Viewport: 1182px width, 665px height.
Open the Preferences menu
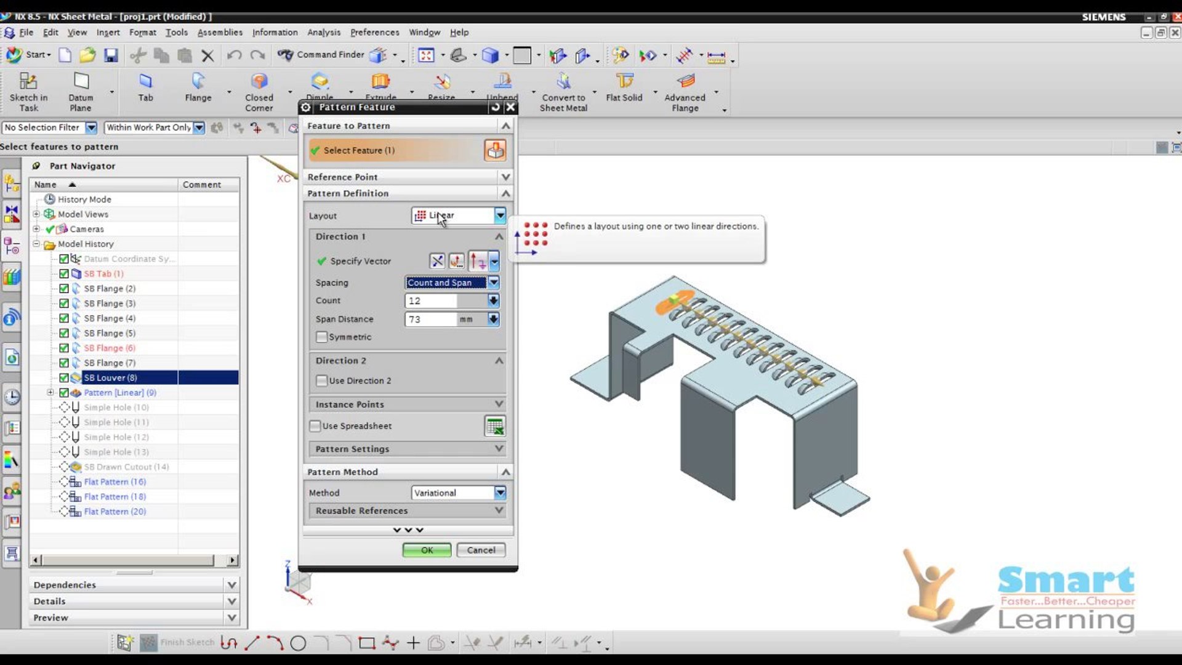tap(374, 33)
